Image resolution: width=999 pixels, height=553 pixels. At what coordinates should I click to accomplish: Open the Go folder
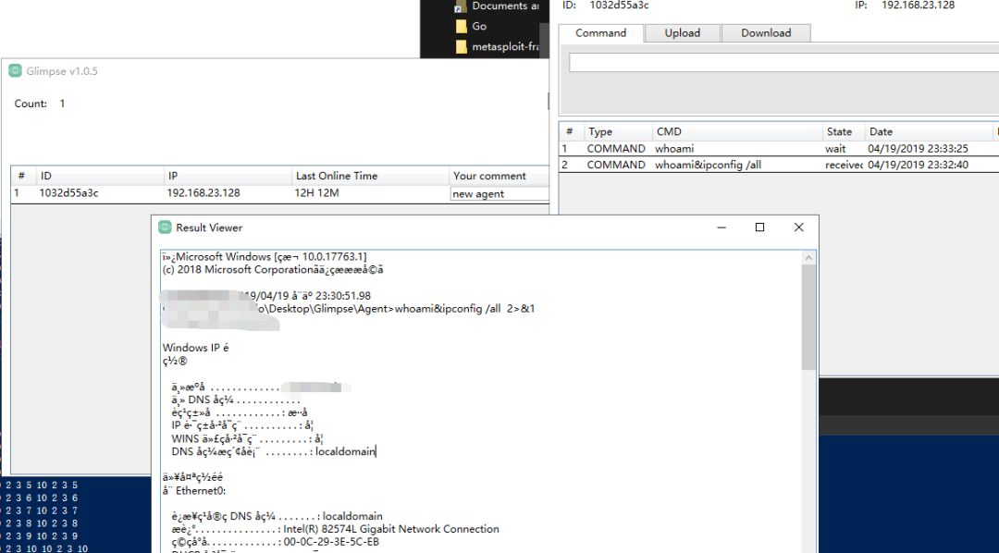pyautogui.click(x=478, y=26)
